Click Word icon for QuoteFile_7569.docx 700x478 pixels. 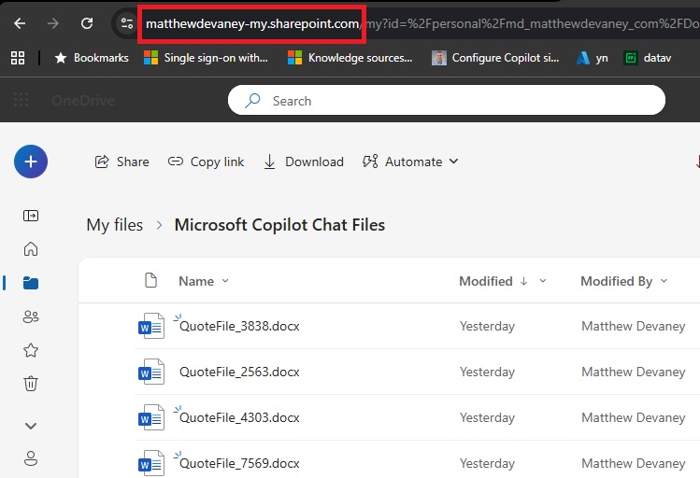(x=151, y=463)
